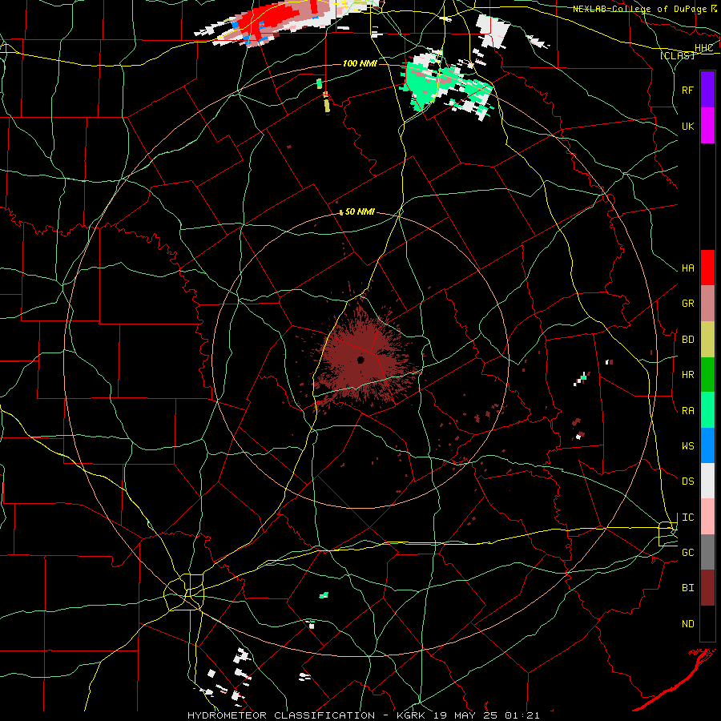This screenshot has width=721, height=721.
Task: Click the BI brown legend swatch
Action: point(707,588)
